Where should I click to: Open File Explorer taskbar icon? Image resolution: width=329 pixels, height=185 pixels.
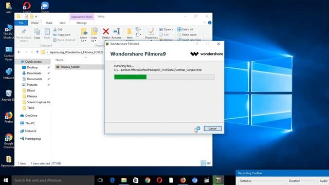click(124, 180)
